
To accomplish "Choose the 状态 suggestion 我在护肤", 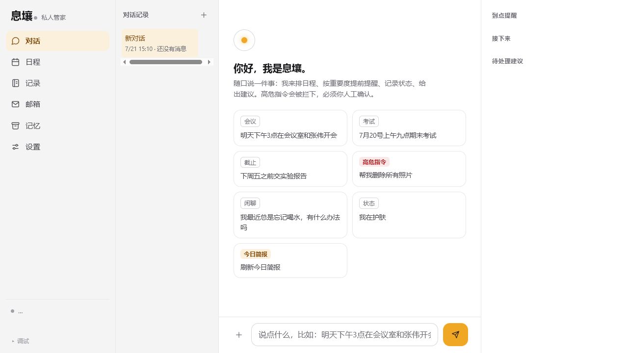I will (x=409, y=215).
